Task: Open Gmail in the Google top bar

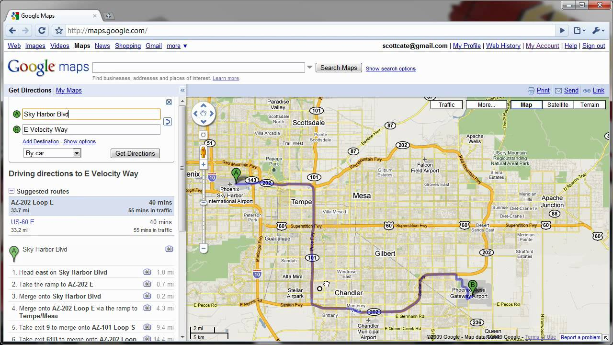Action: (x=154, y=46)
